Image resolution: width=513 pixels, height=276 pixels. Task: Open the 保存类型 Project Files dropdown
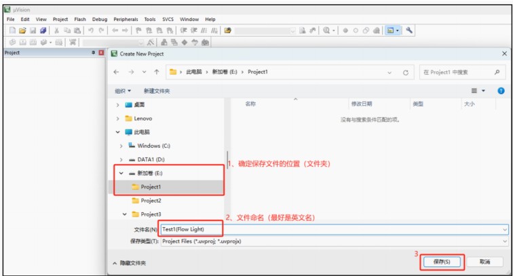(x=505, y=241)
